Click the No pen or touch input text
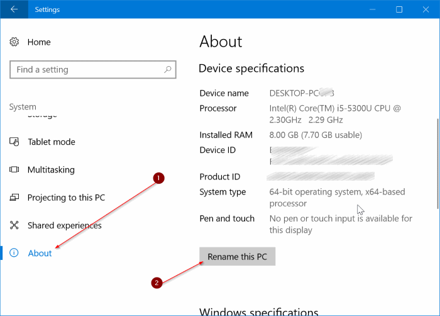The height and width of the screenshot is (316, 440). point(341,224)
